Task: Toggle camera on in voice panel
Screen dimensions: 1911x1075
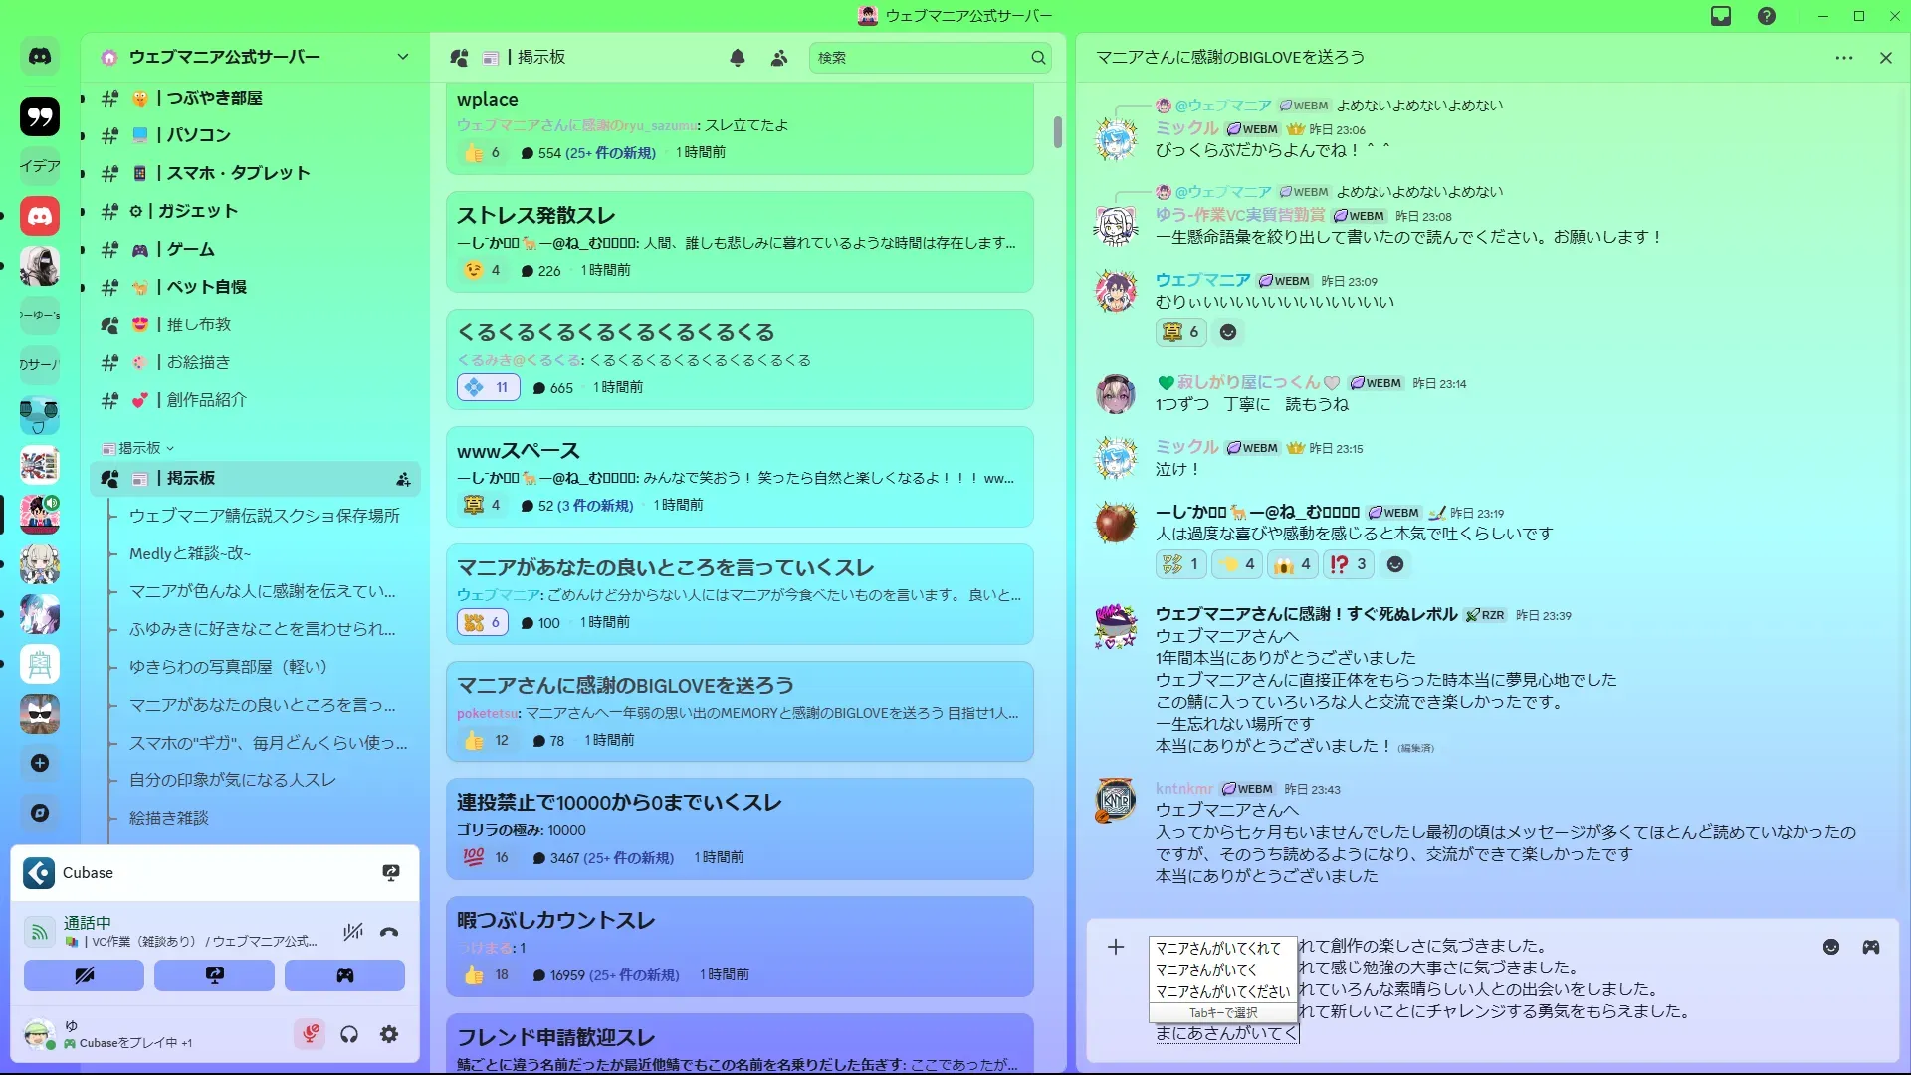Action: tap(84, 975)
